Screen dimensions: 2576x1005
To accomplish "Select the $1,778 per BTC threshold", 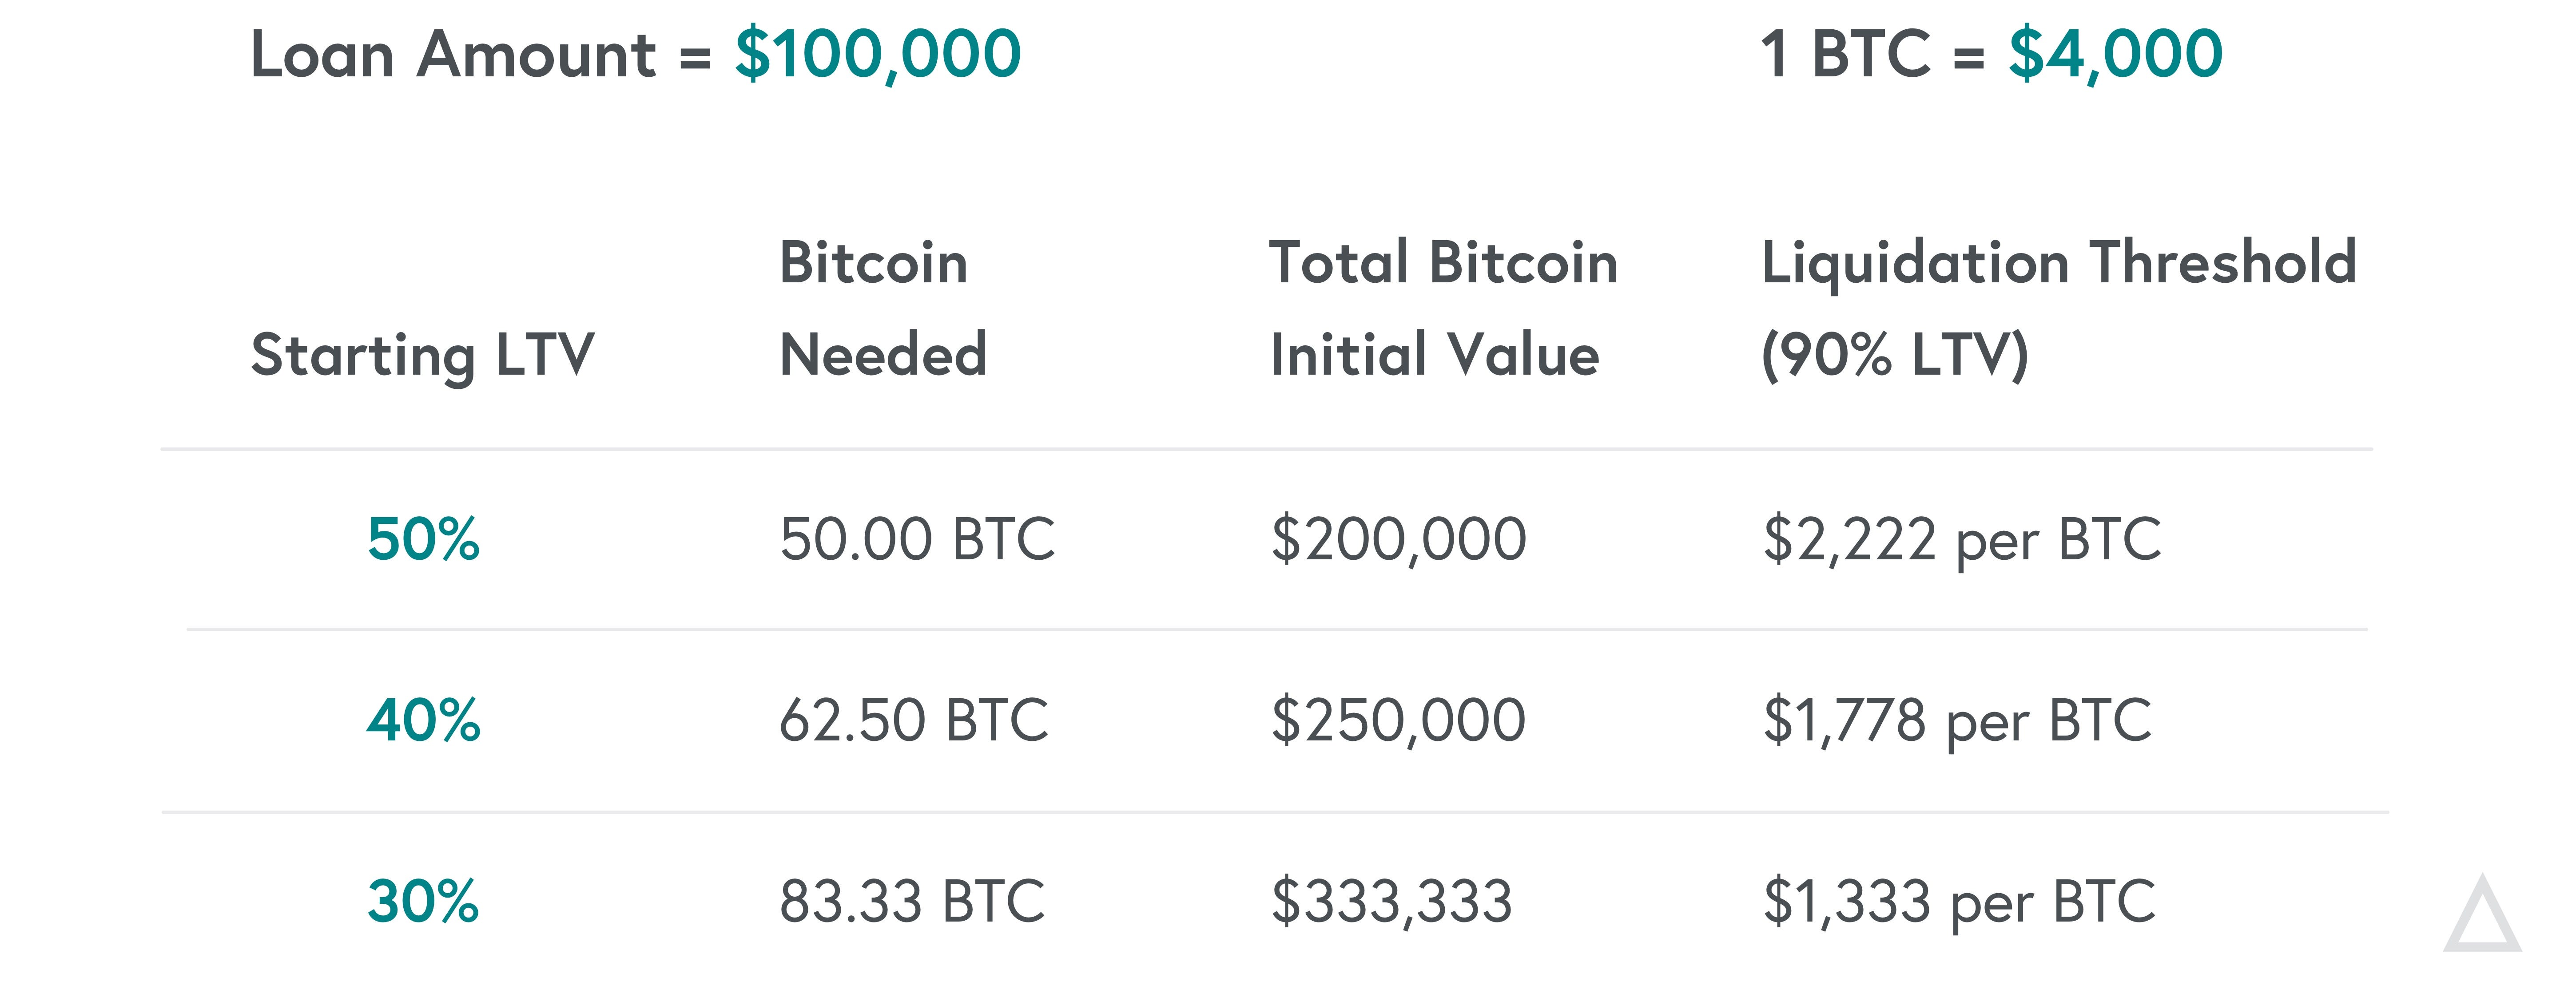I will (x=1957, y=722).
